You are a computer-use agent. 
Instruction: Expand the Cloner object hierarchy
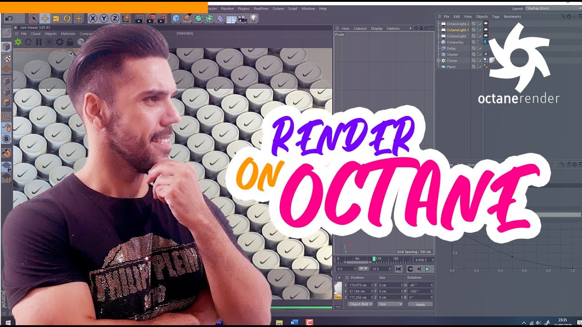click(x=439, y=60)
